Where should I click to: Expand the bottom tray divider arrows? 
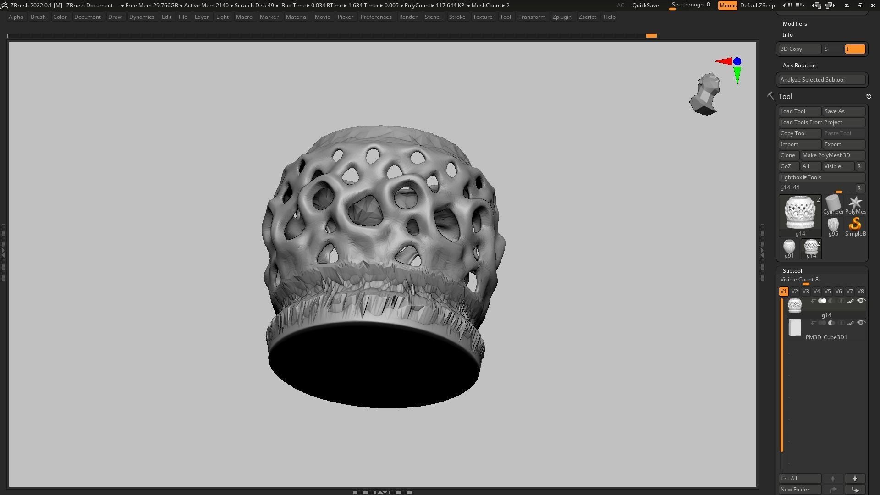pyautogui.click(x=382, y=492)
